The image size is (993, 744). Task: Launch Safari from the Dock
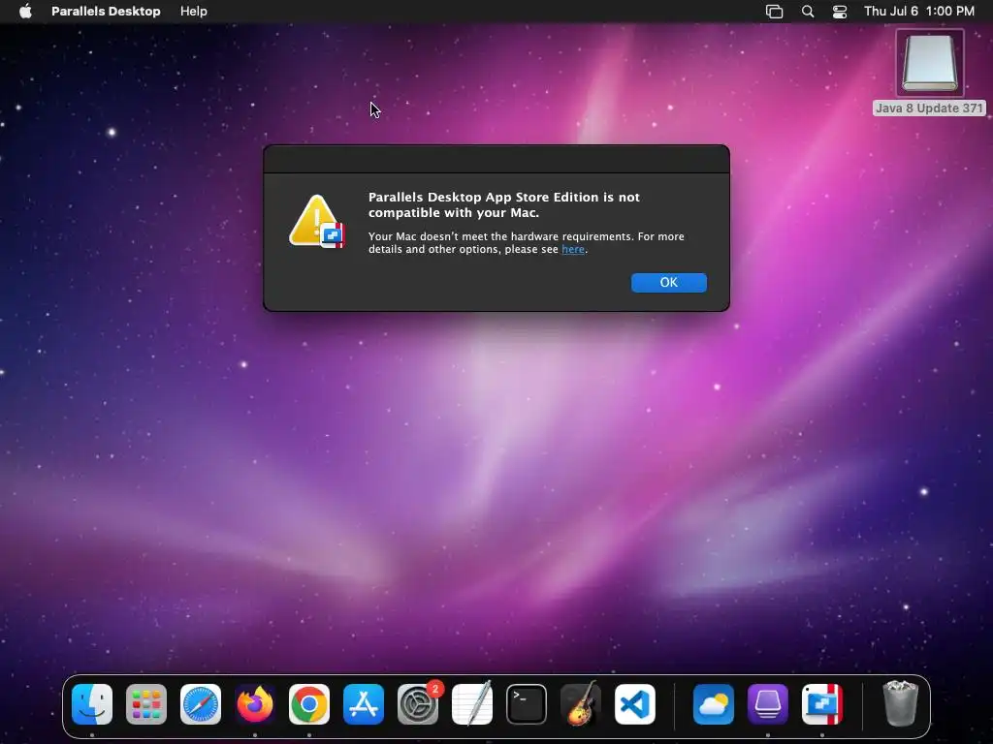(x=201, y=704)
